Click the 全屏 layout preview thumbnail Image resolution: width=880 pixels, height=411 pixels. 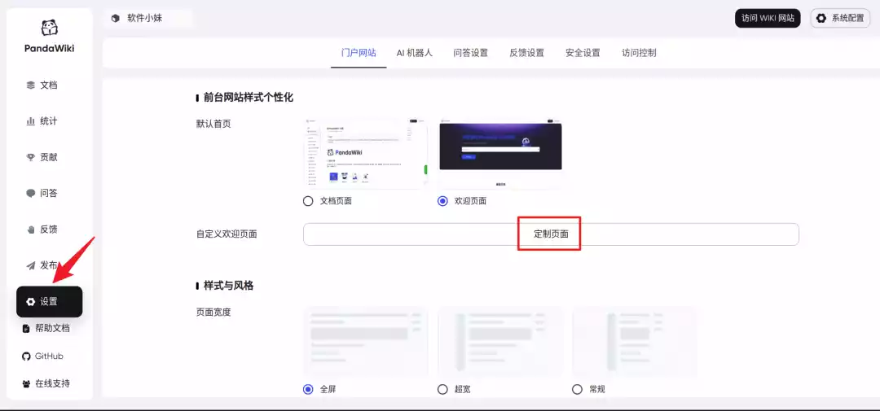tap(365, 342)
